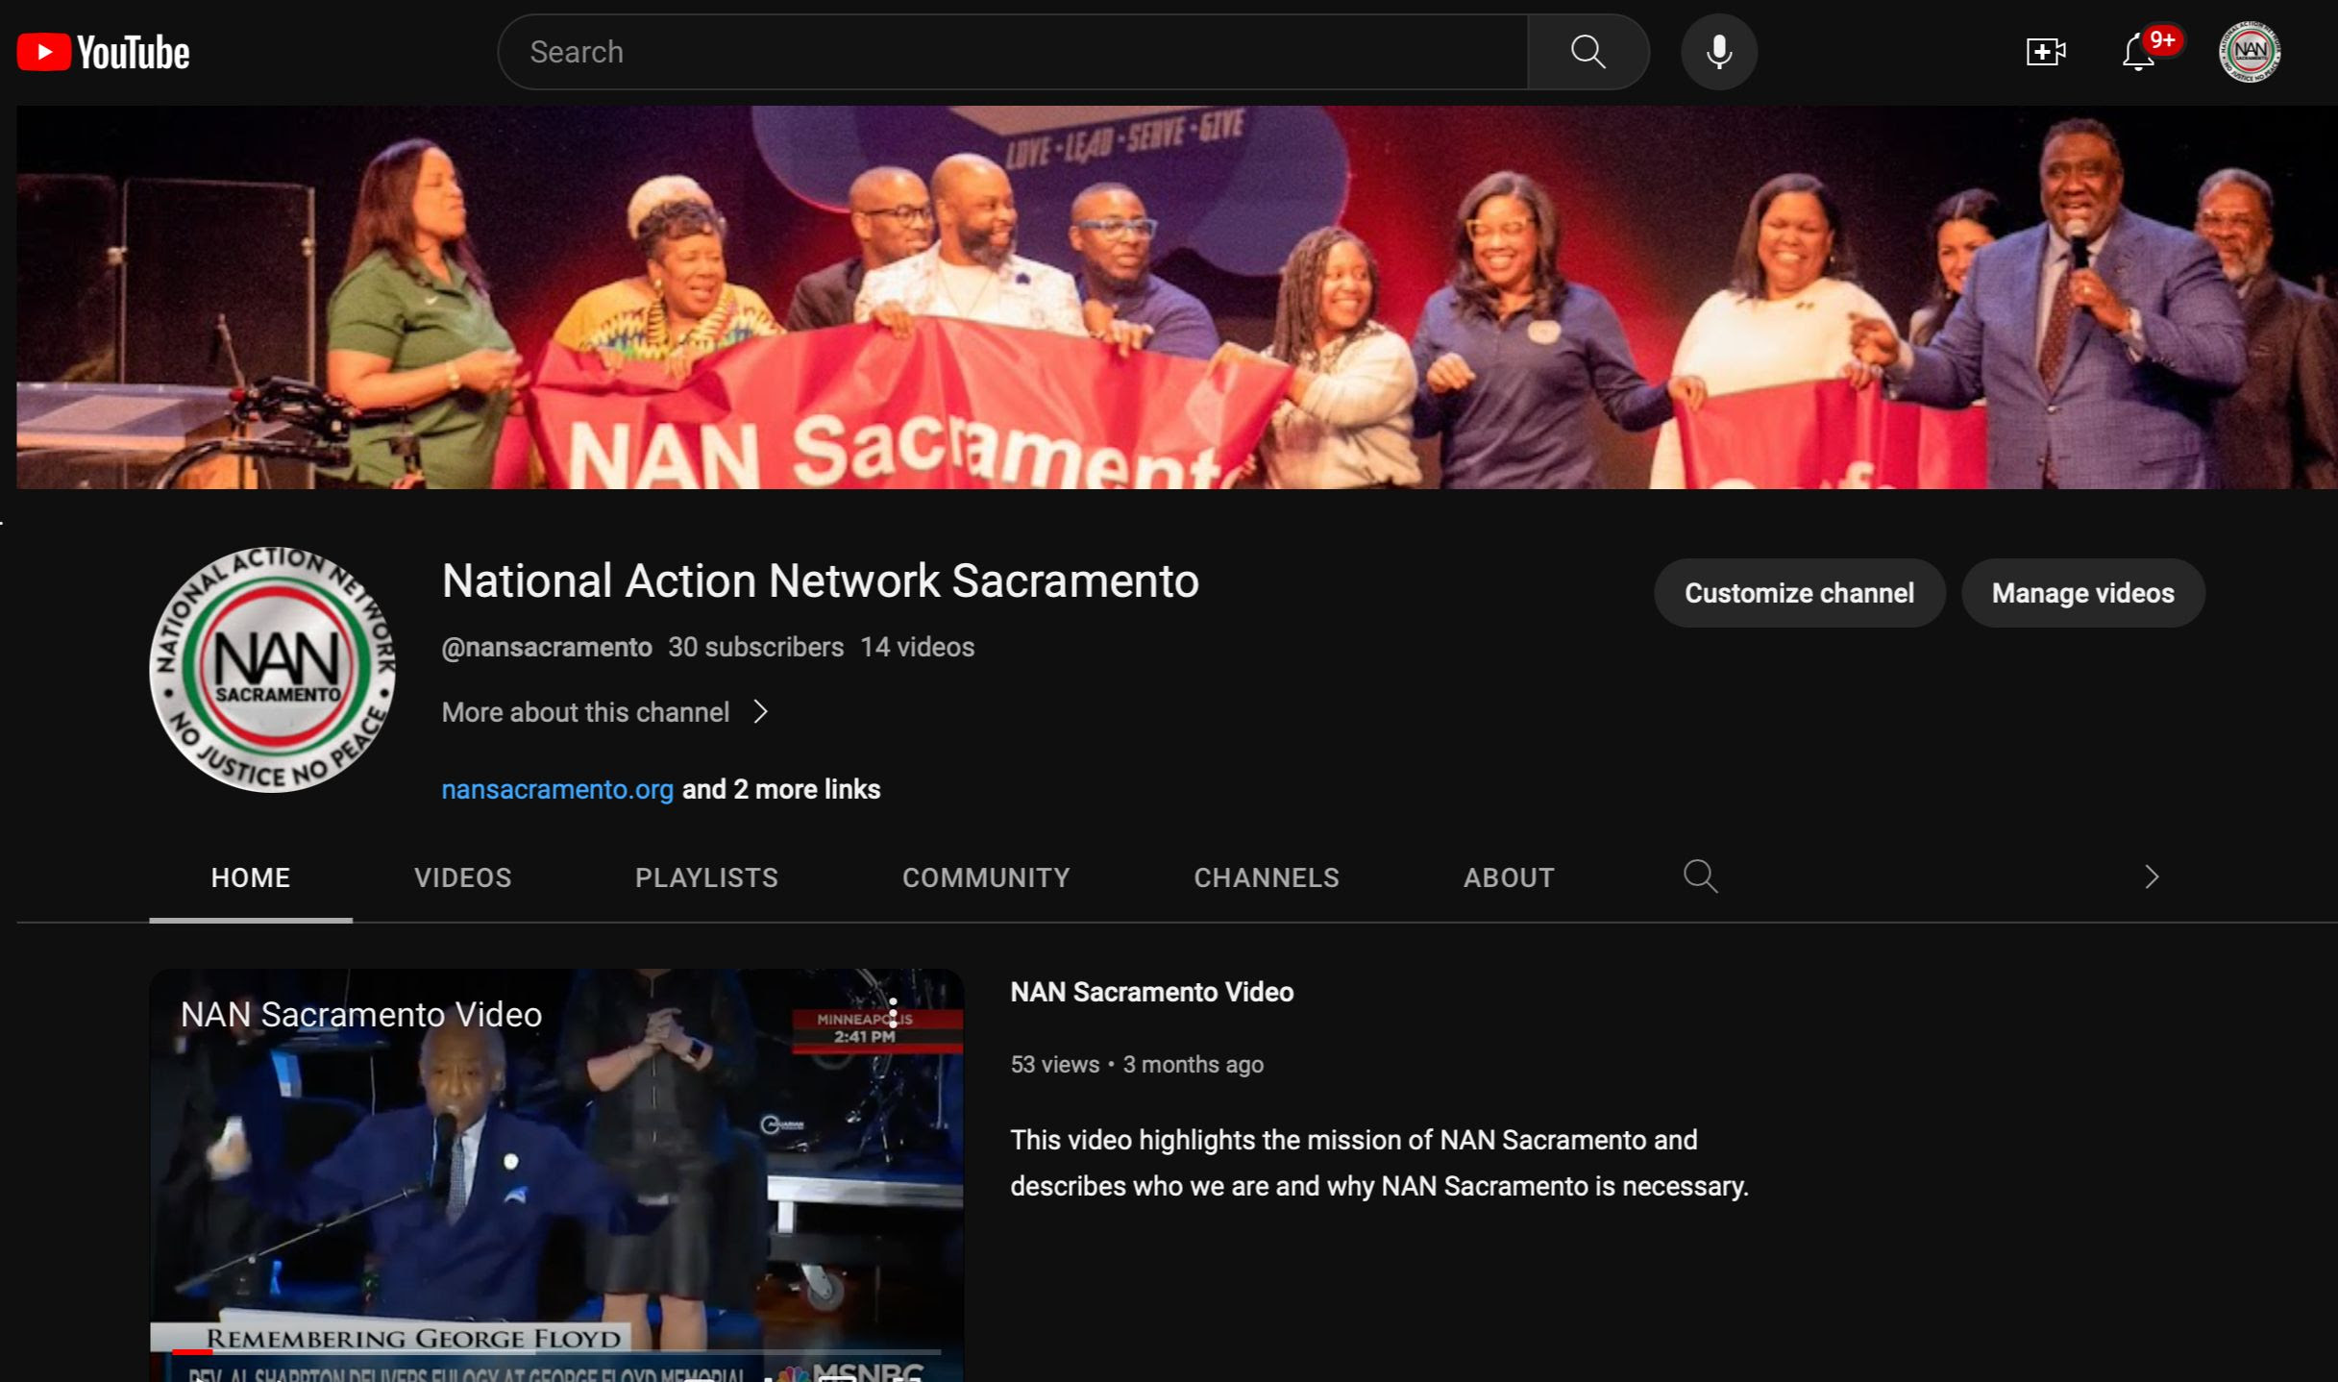Click the search magnifier button in top bar
This screenshot has width=2338, height=1382.
pos(1588,52)
